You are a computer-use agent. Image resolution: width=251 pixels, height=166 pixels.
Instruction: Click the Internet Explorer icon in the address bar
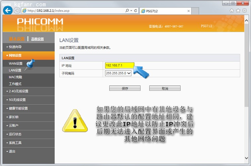(24, 11)
